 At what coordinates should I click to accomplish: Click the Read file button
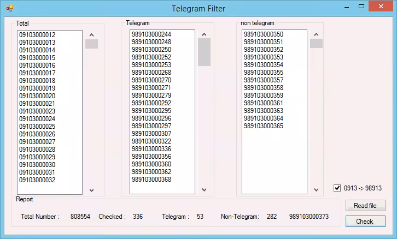point(365,205)
